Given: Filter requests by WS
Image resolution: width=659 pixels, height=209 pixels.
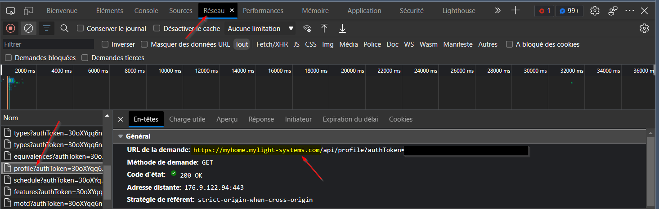Looking at the screenshot, I should click(x=409, y=44).
